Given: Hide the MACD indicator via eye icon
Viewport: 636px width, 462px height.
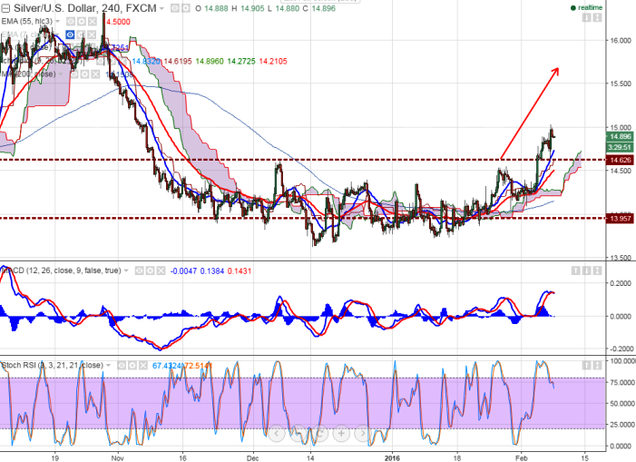Looking at the screenshot, I should 139,270.
